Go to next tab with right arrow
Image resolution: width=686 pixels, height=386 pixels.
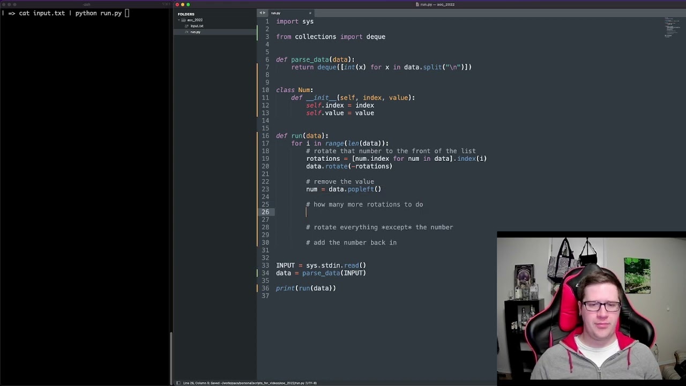[264, 13]
